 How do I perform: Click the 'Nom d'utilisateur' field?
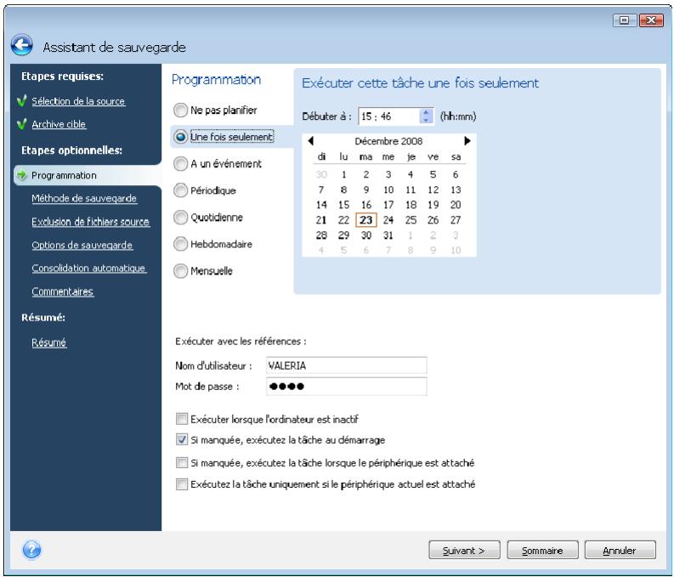347,365
